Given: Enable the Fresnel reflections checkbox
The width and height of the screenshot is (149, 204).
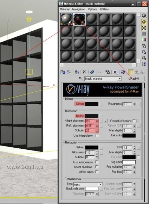Looking at the screenshot, I should 134,121.
